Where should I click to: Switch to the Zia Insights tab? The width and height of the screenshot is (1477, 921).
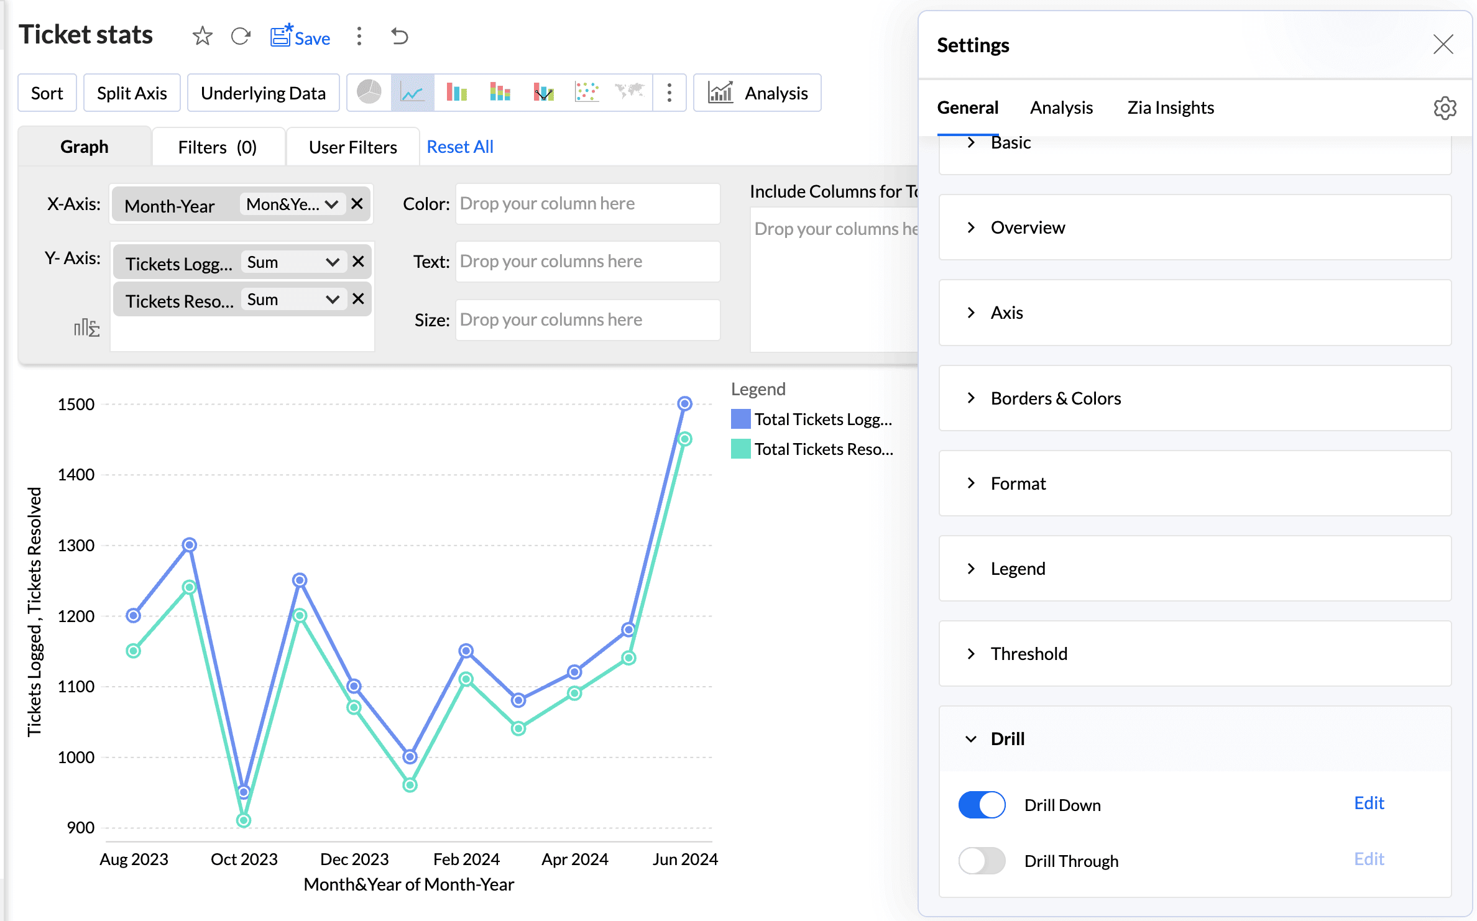pyautogui.click(x=1170, y=108)
